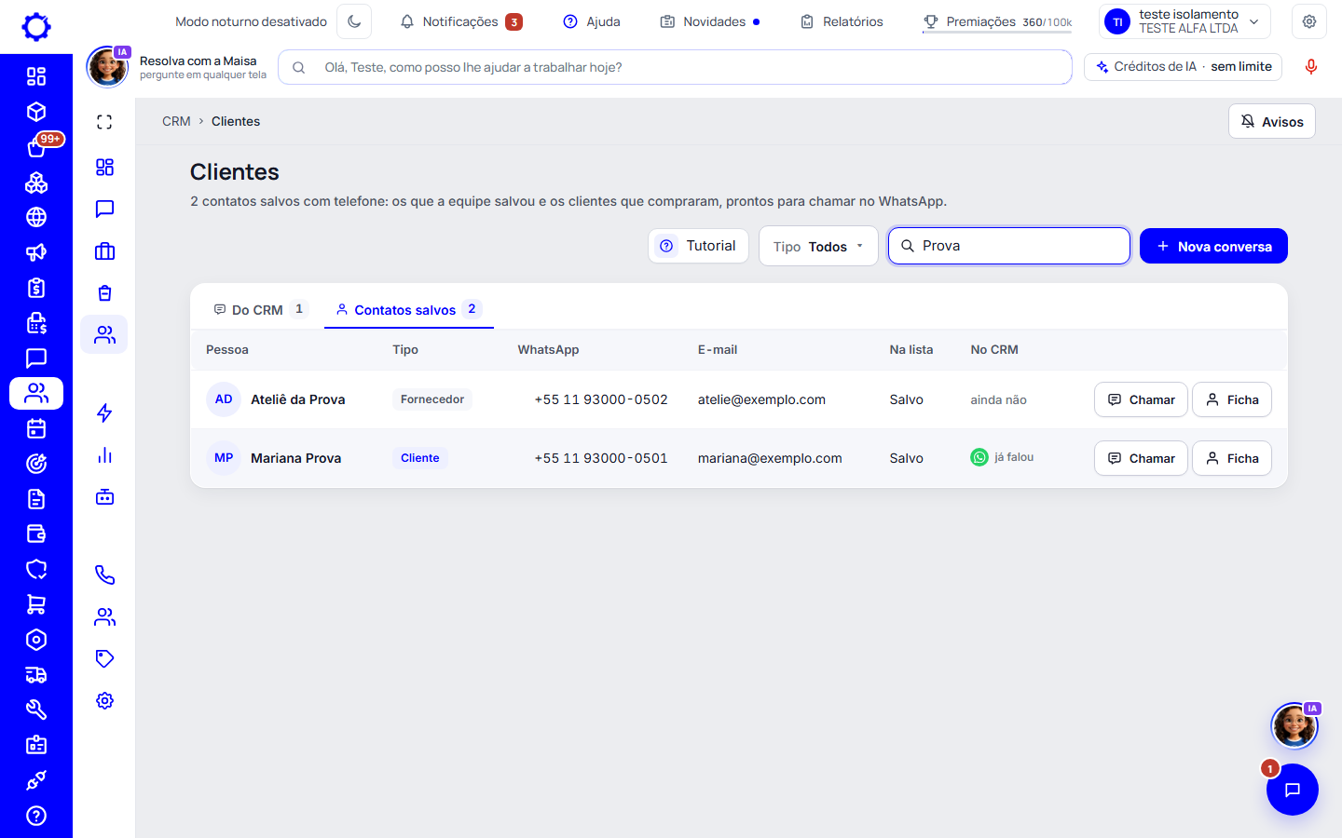Open Relatórios in the top bar
1342x838 pixels.
tap(842, 21)
